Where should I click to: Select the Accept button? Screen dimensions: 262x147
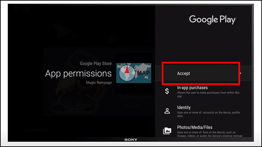203,73
